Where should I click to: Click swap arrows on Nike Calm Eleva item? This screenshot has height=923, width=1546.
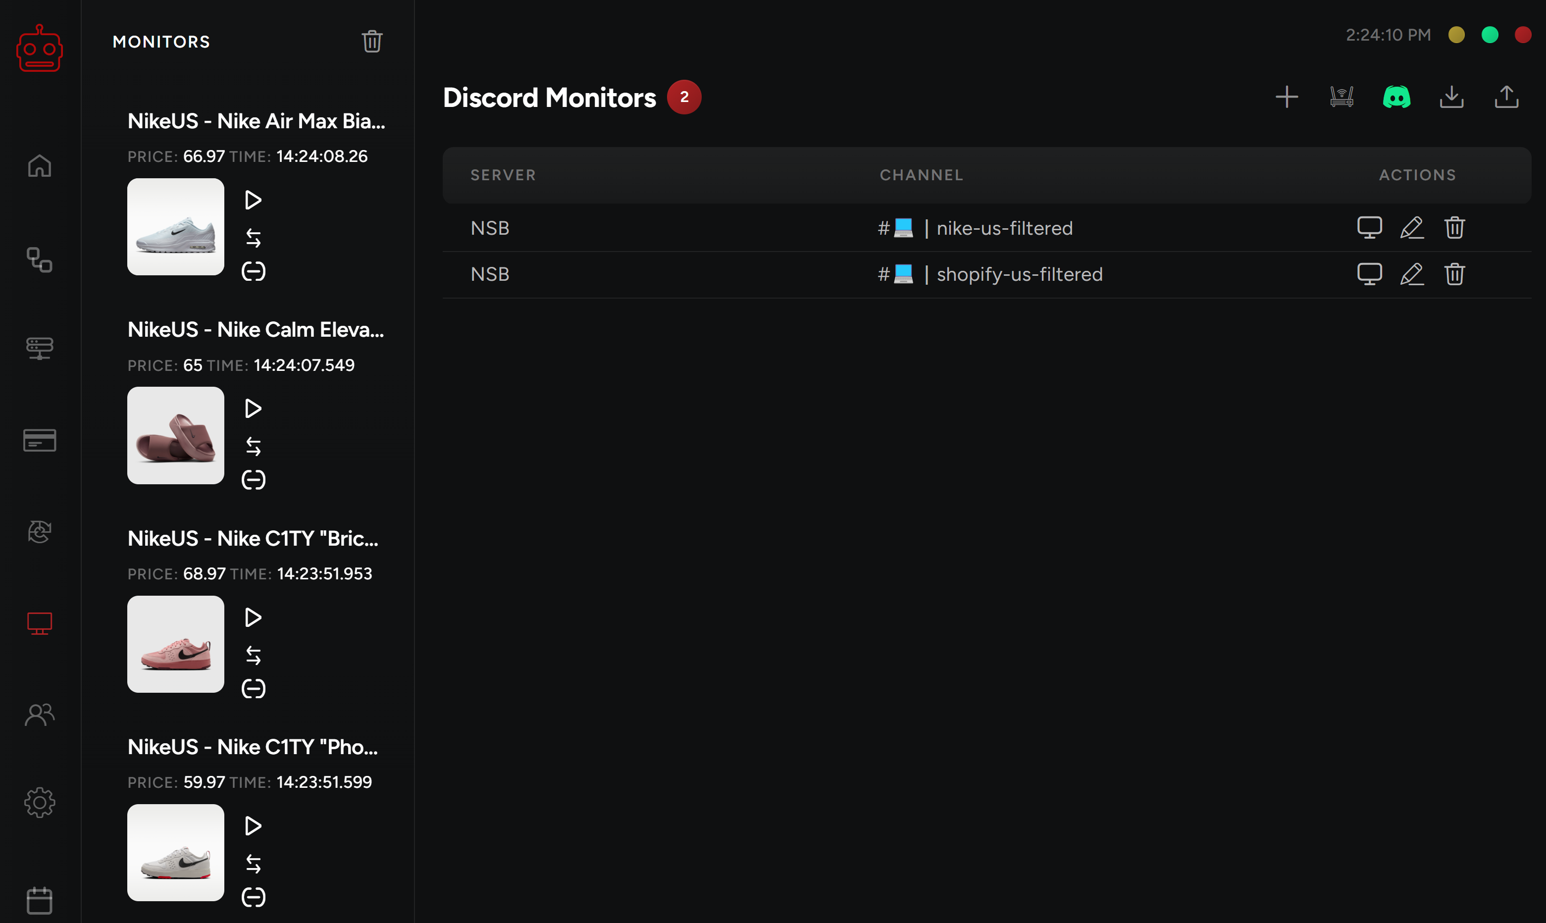pyautogui.click(x=253, y=447)
